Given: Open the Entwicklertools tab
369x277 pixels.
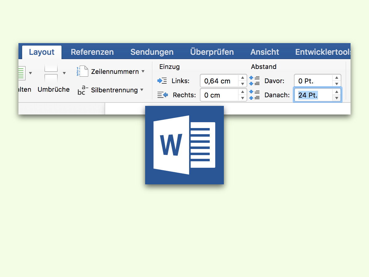Looking at the screenshot, I should coord(323,52).
